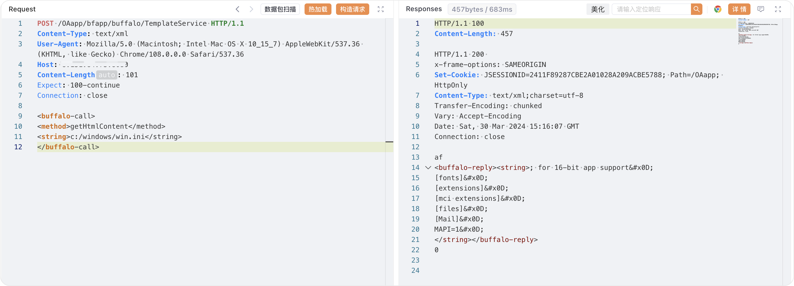Viewport: 794px width, 286px height.
Task: Click the Host header line
Action: pos(83,65)
